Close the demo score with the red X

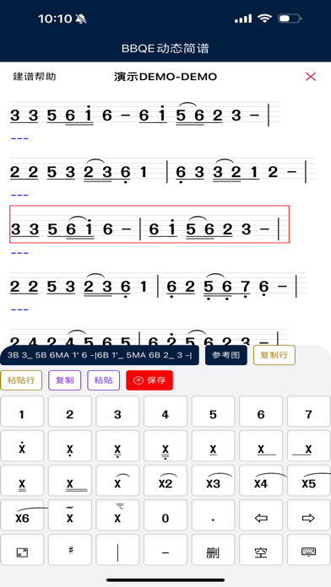[311, 77]
